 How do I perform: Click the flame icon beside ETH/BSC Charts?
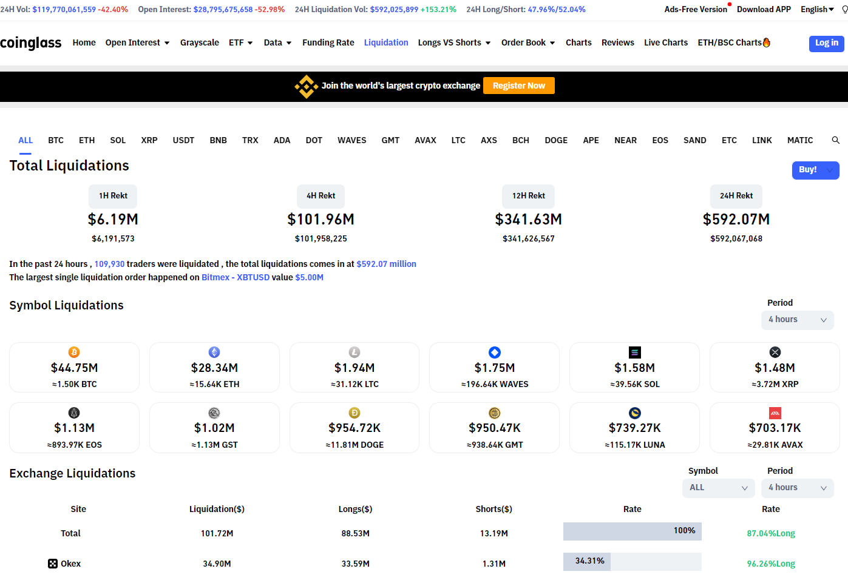(x=767, y=42)
